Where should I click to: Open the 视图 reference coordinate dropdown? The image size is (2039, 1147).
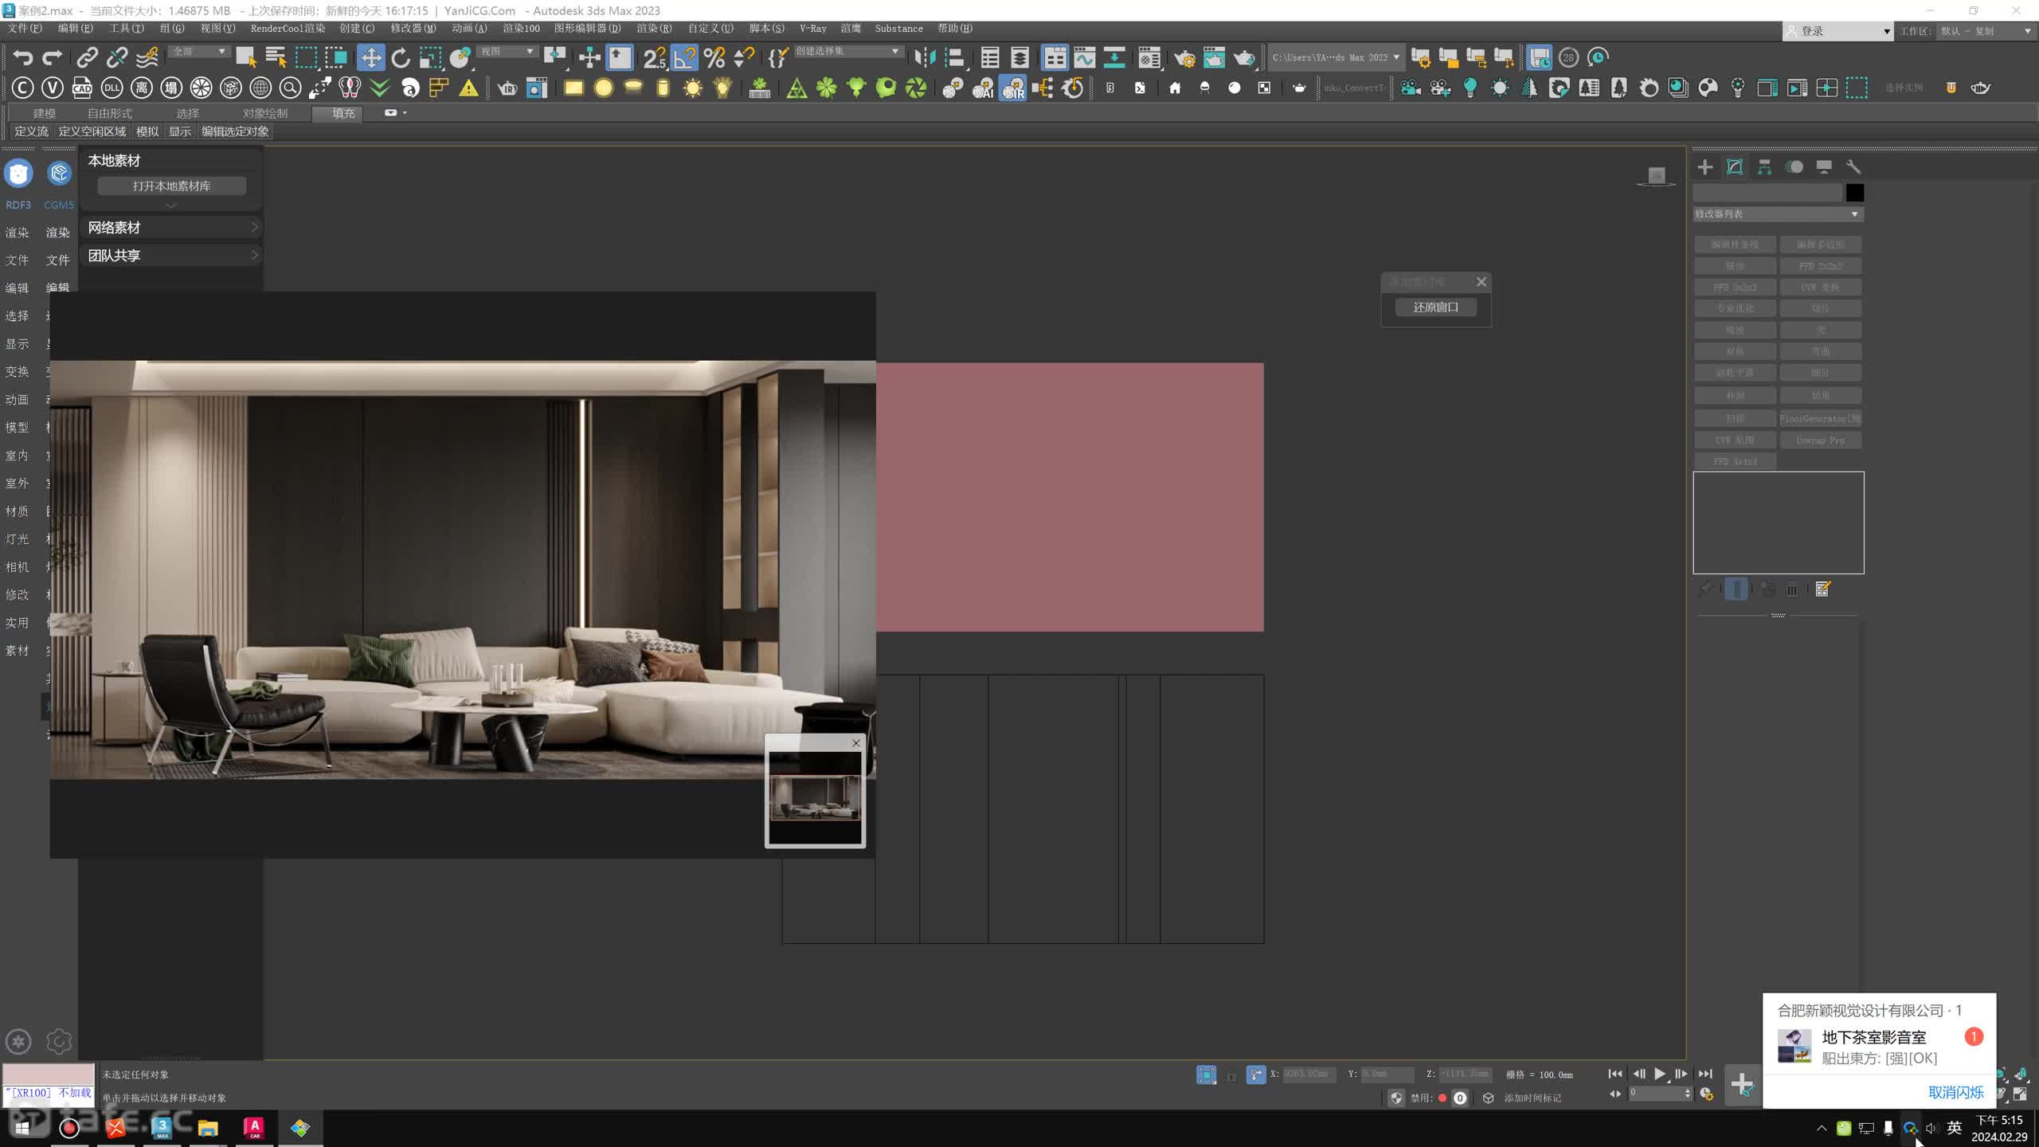pyautogui.click(x=507, y=51)
